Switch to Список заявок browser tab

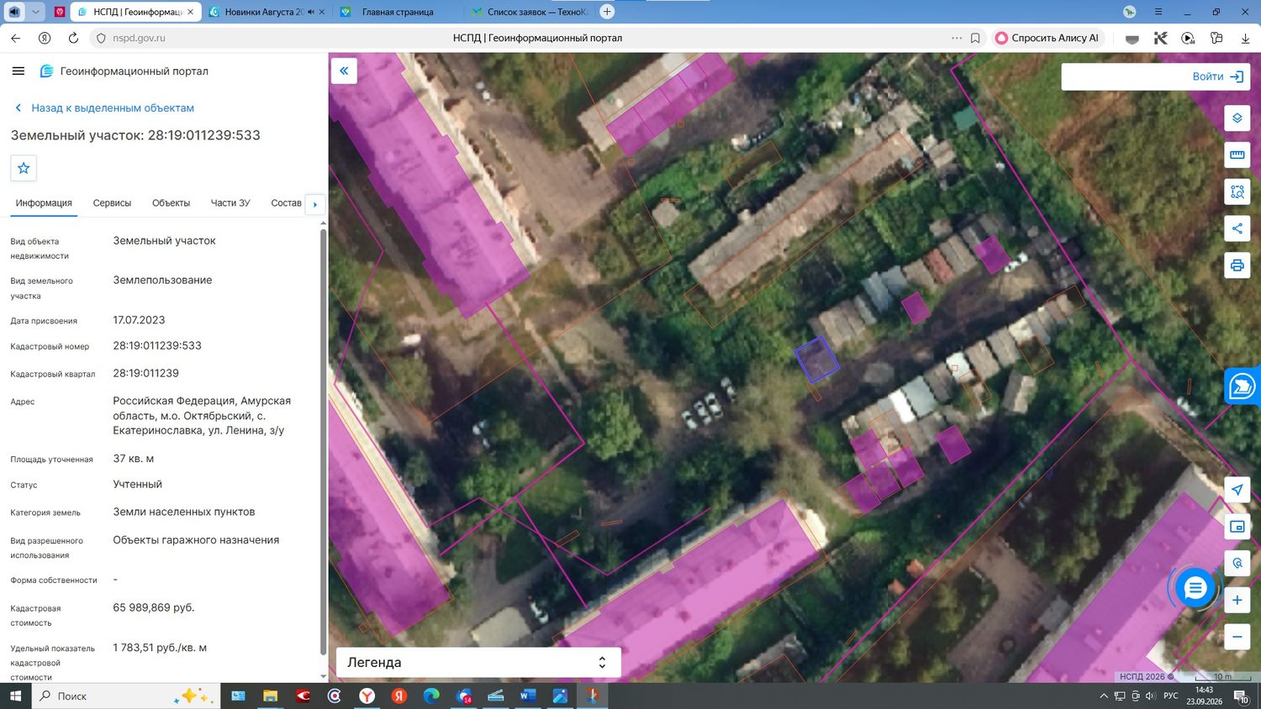530,12
